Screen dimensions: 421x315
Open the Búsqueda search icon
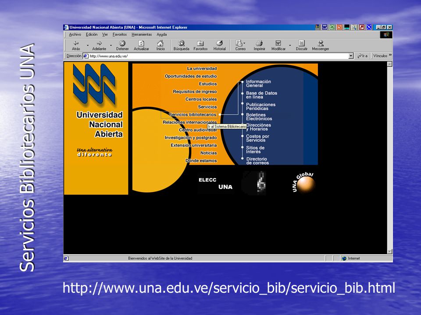[x=182, y=43]
